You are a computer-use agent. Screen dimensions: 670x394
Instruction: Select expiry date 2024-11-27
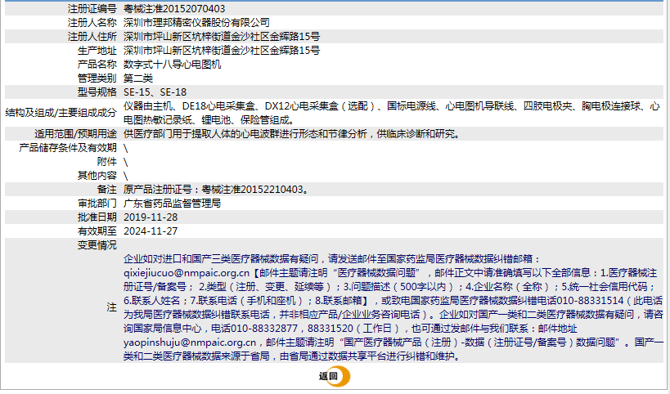coord(151,231)
